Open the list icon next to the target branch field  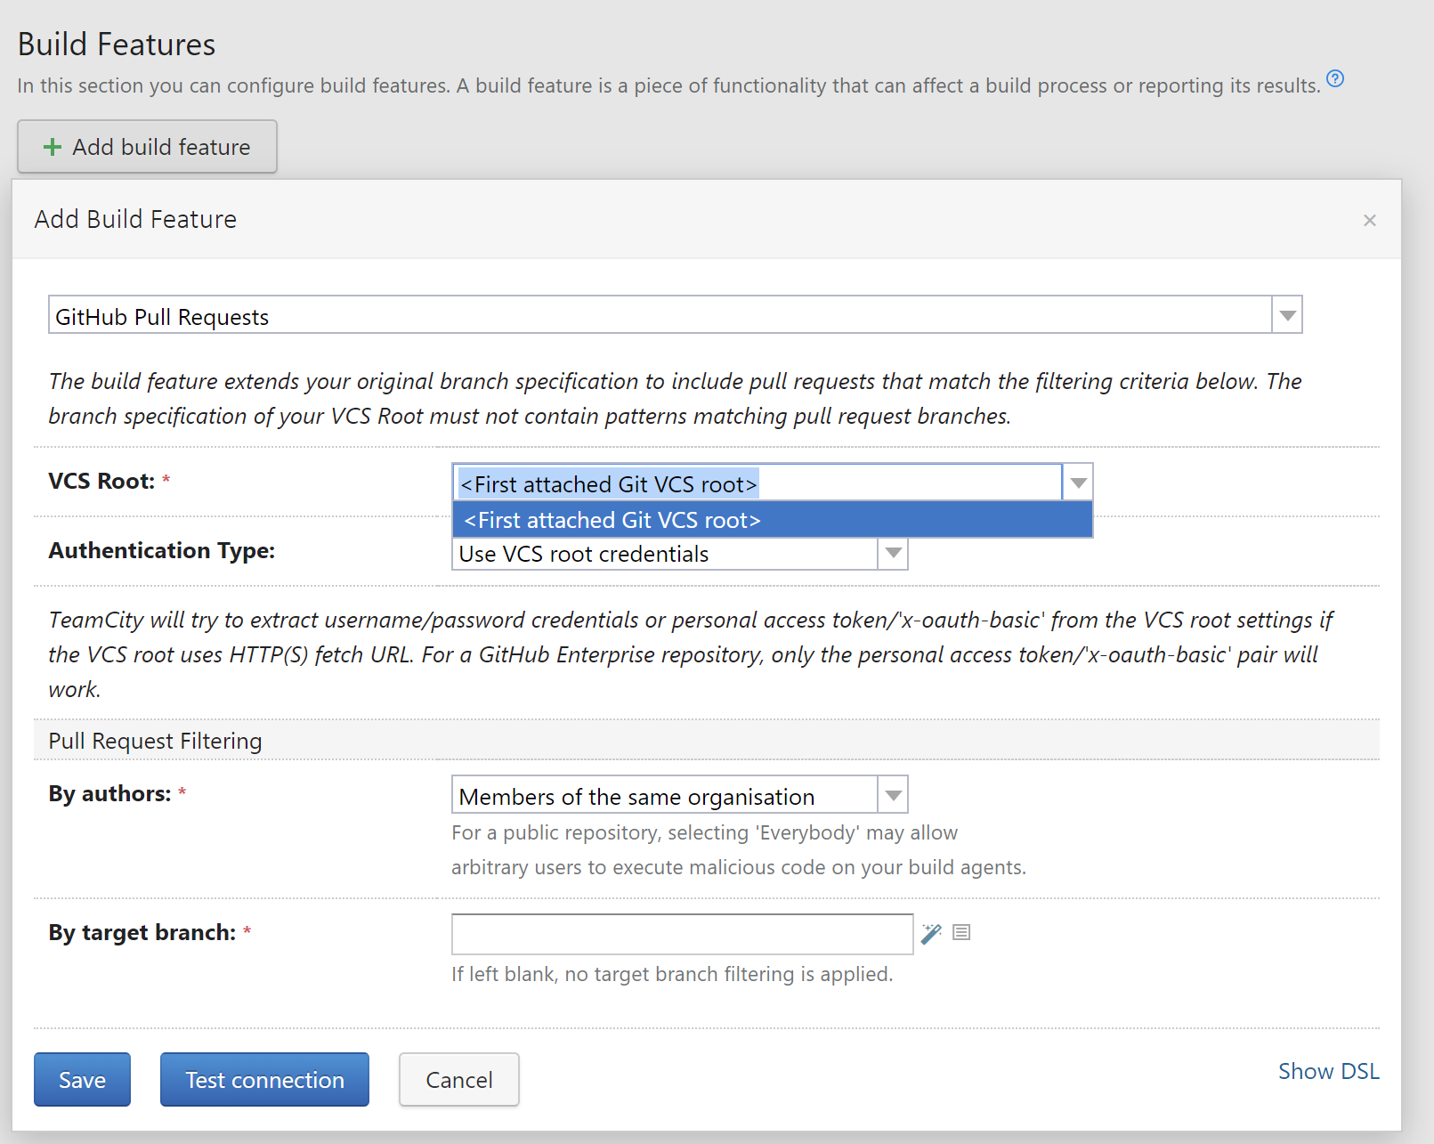tap(961, 932)
